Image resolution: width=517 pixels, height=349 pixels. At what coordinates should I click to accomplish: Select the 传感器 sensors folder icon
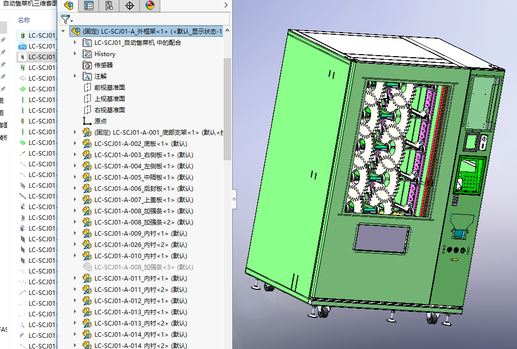click(87, 65)
